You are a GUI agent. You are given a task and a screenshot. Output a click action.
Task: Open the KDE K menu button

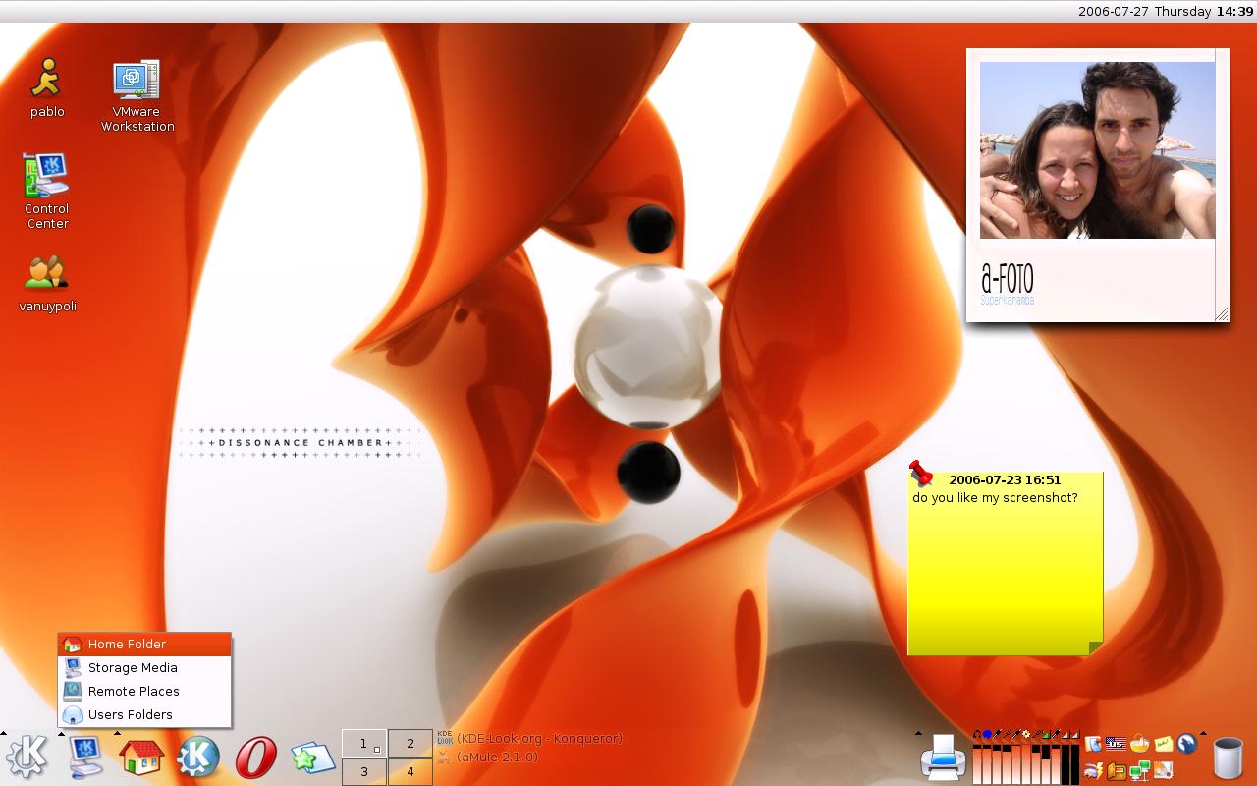(27, 758)
